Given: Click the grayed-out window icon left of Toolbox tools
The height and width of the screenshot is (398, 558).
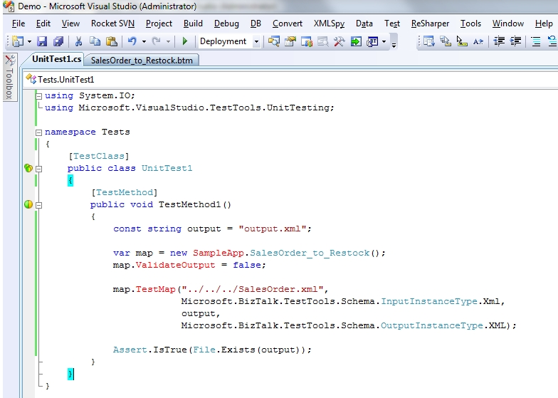Looking at the screenshot, I should [323, 41].
